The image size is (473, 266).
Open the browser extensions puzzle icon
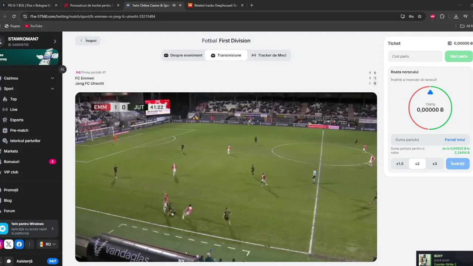pyautogui.click(x=442, y=16)
